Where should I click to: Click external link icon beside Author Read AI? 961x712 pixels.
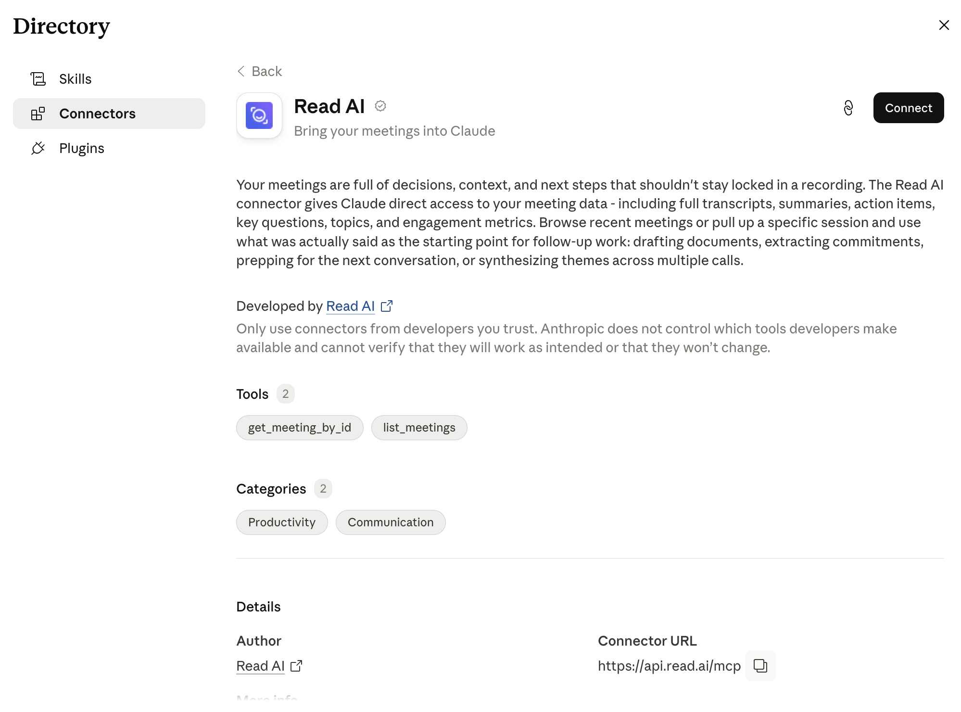tap(296, 666)
